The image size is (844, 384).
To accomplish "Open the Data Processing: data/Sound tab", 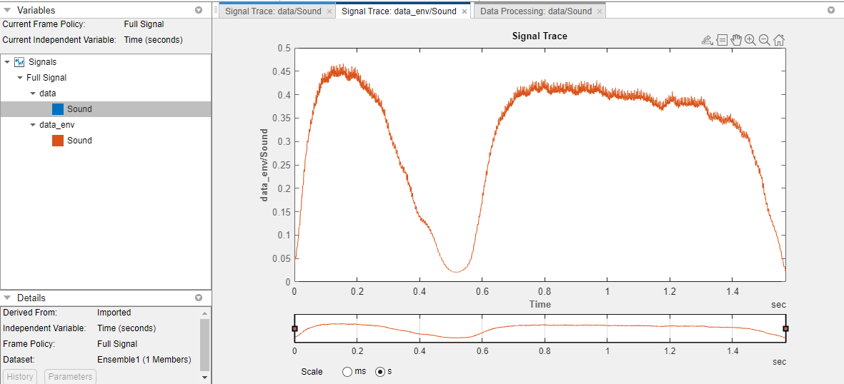I will click(535, 11).
